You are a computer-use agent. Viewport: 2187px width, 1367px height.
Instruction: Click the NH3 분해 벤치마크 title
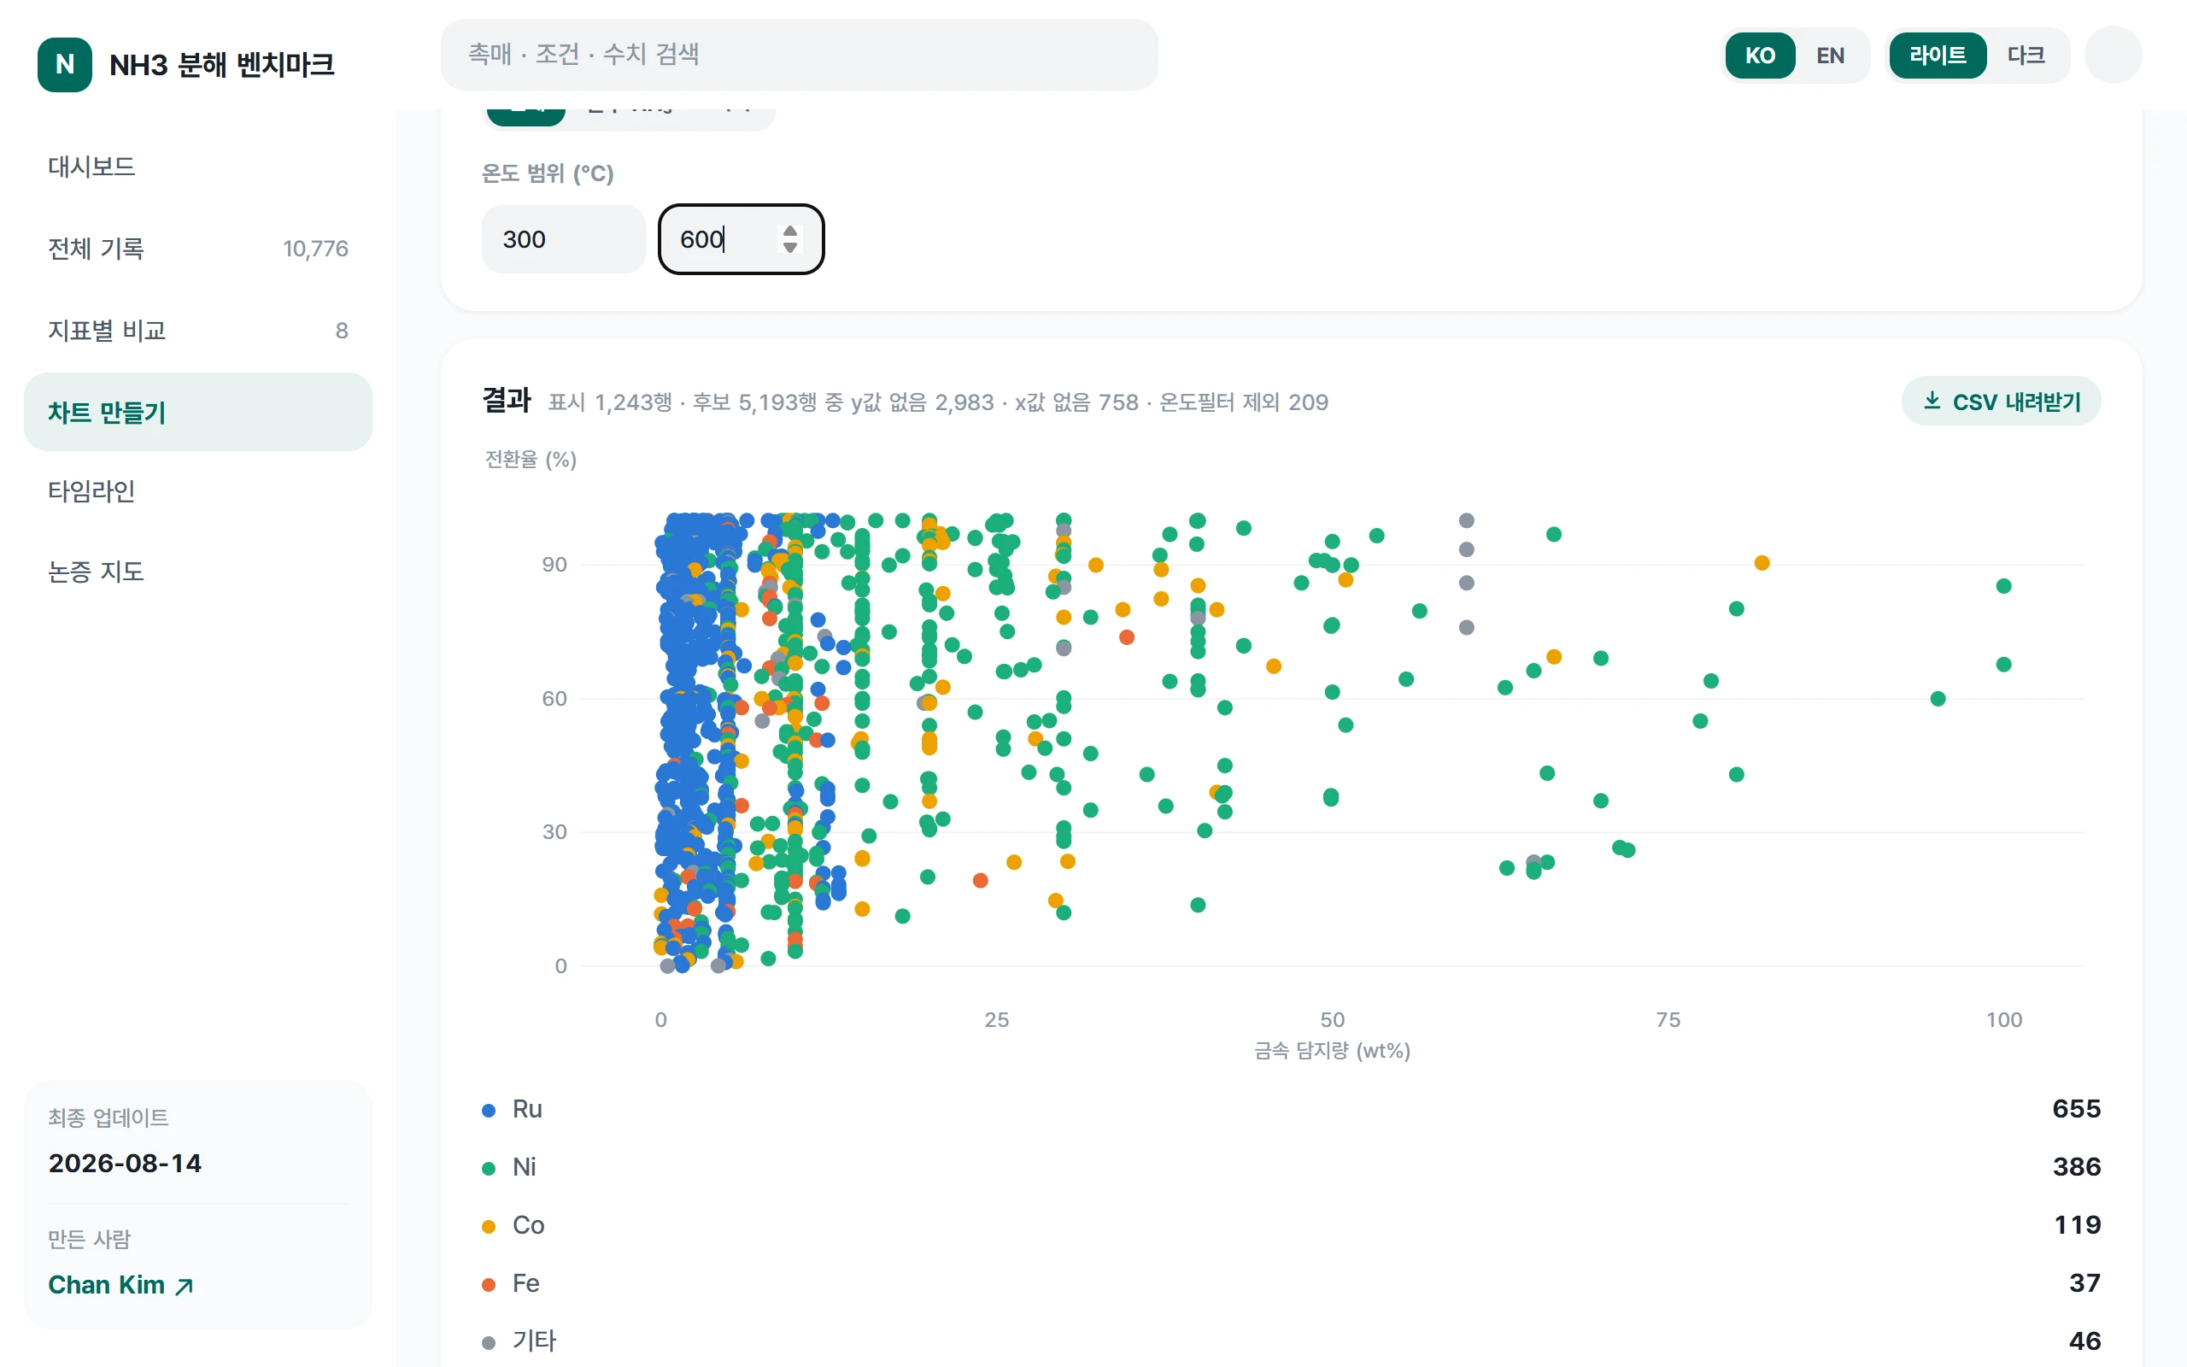[x=222, y=64]
